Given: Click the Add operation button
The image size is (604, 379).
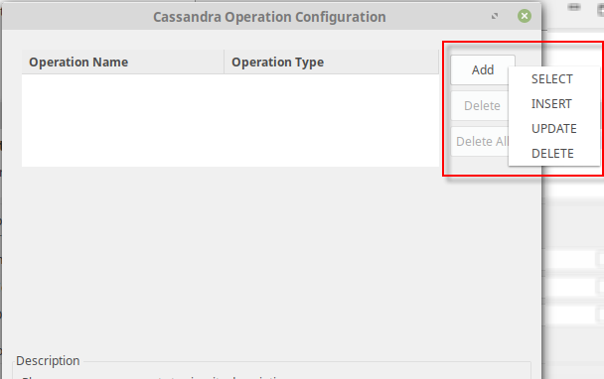Looking at the screenshot, I should pos(482,69).
